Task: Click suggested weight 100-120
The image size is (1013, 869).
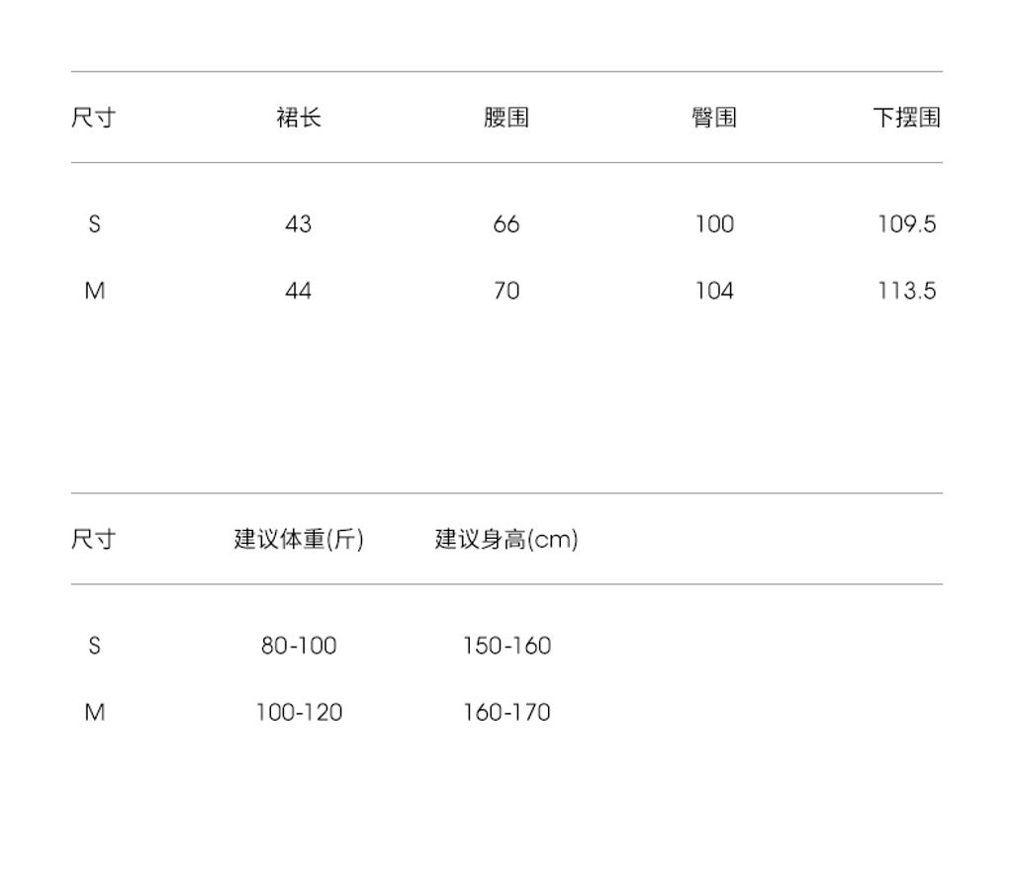Action: [299, 712]
